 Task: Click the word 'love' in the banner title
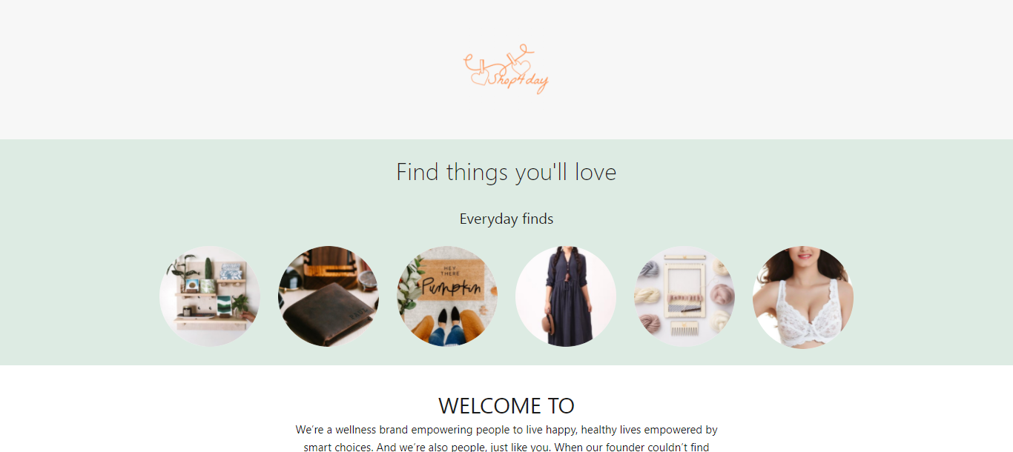click(595, 172)
